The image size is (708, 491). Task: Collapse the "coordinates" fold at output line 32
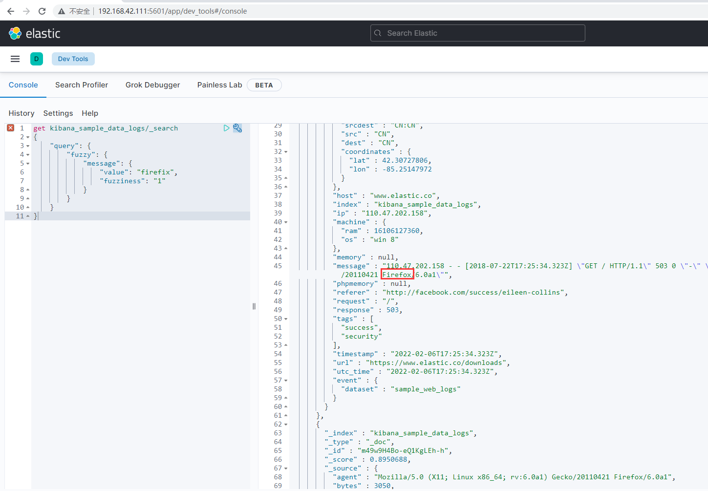pyautogui.click(x=286, y=152)
